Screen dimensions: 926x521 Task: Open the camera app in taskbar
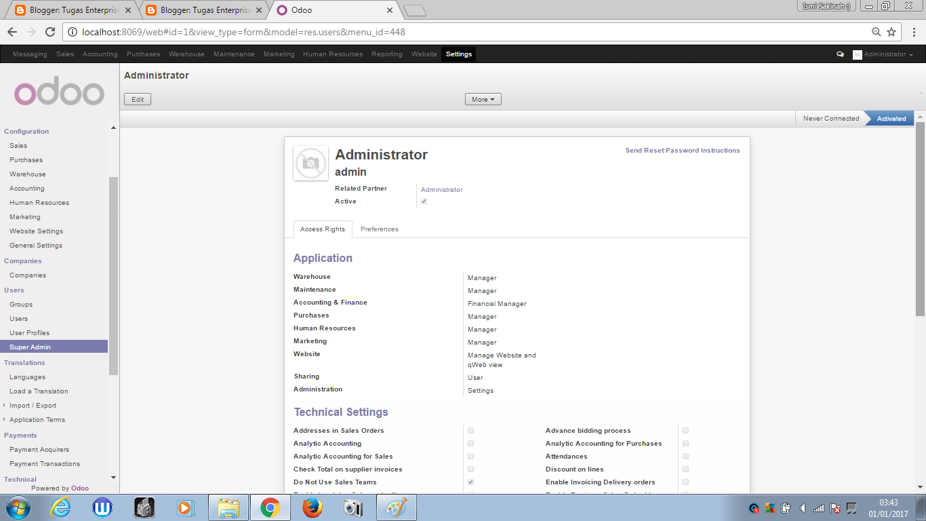(353, 507)
